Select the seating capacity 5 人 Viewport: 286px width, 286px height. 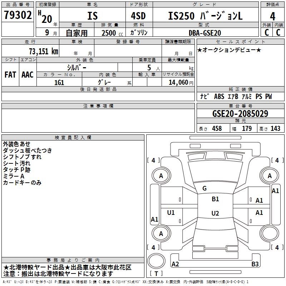(x=154, y=68)
